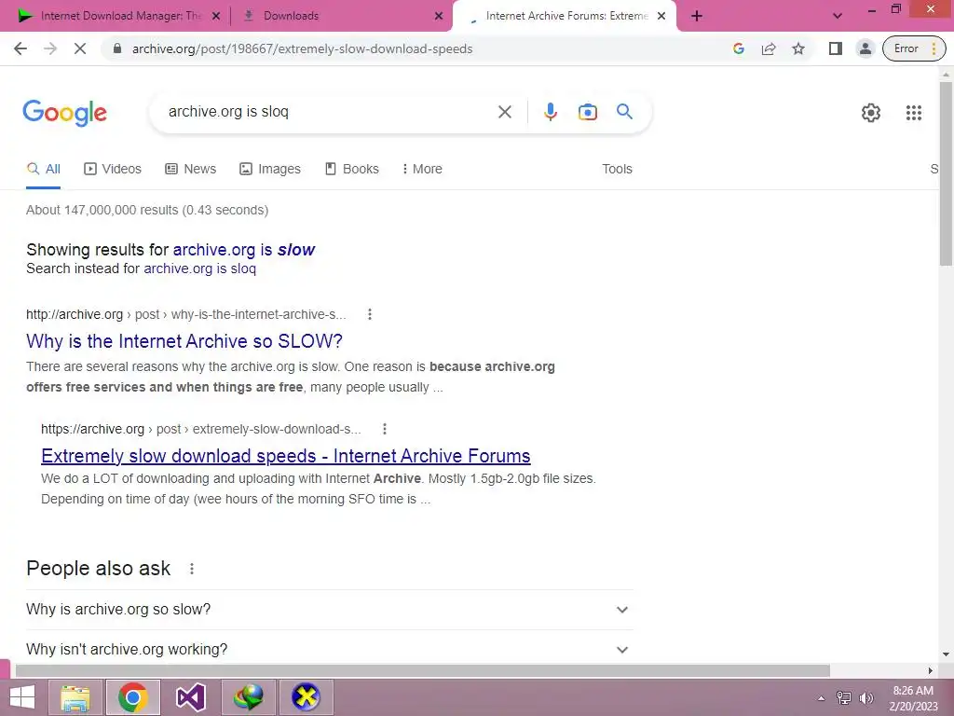The image size is (954, 716).
Task: Close the Internet Download Manager tab
Action: 216,17
